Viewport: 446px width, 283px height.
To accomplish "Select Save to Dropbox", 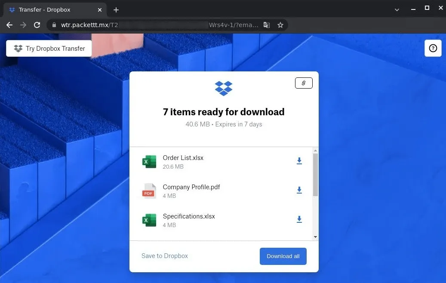I will (x=164, y=256).
